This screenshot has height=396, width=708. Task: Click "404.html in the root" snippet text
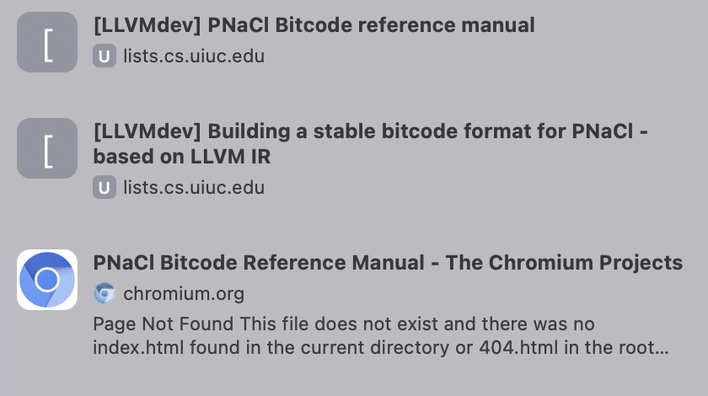click(588, 347)
